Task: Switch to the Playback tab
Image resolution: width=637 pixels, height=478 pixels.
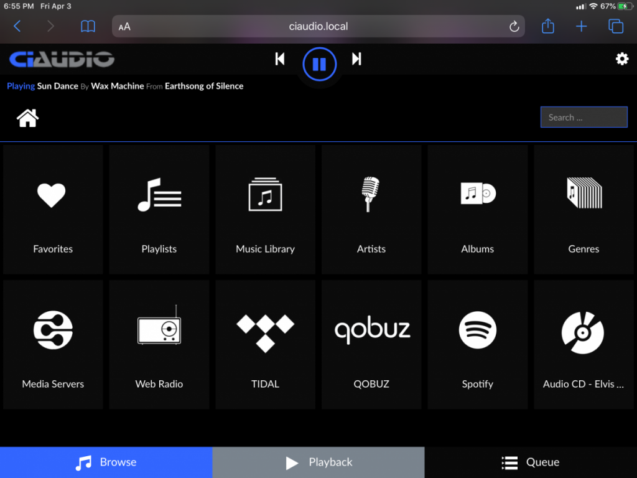Action: (x=318, y=462)
